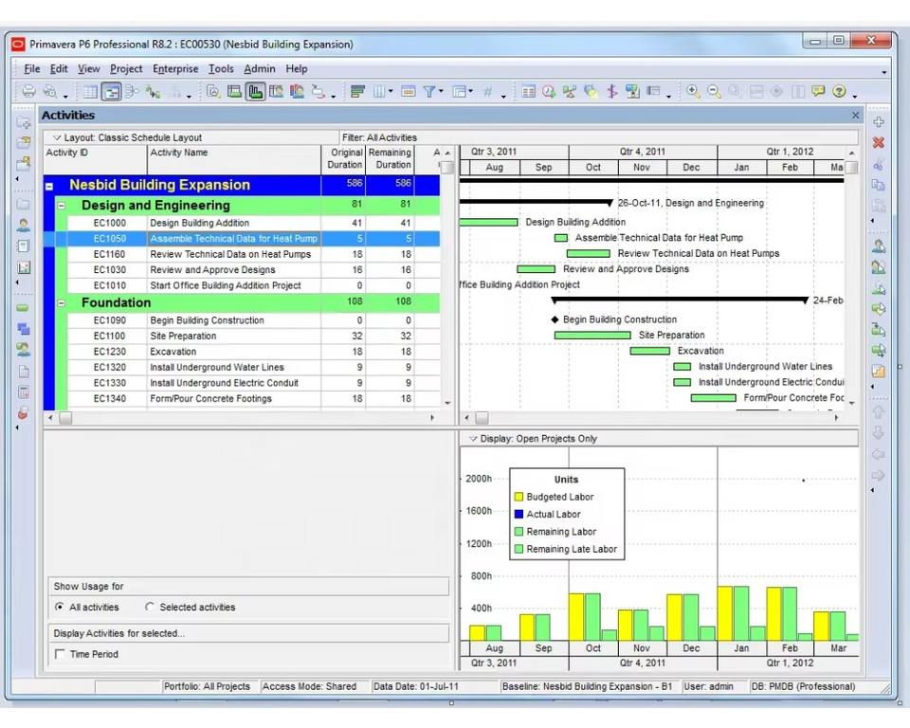This screenshot has height=728, width=910.
Task: Click the Actual Labor blue legend swatch
Action: 519,514
